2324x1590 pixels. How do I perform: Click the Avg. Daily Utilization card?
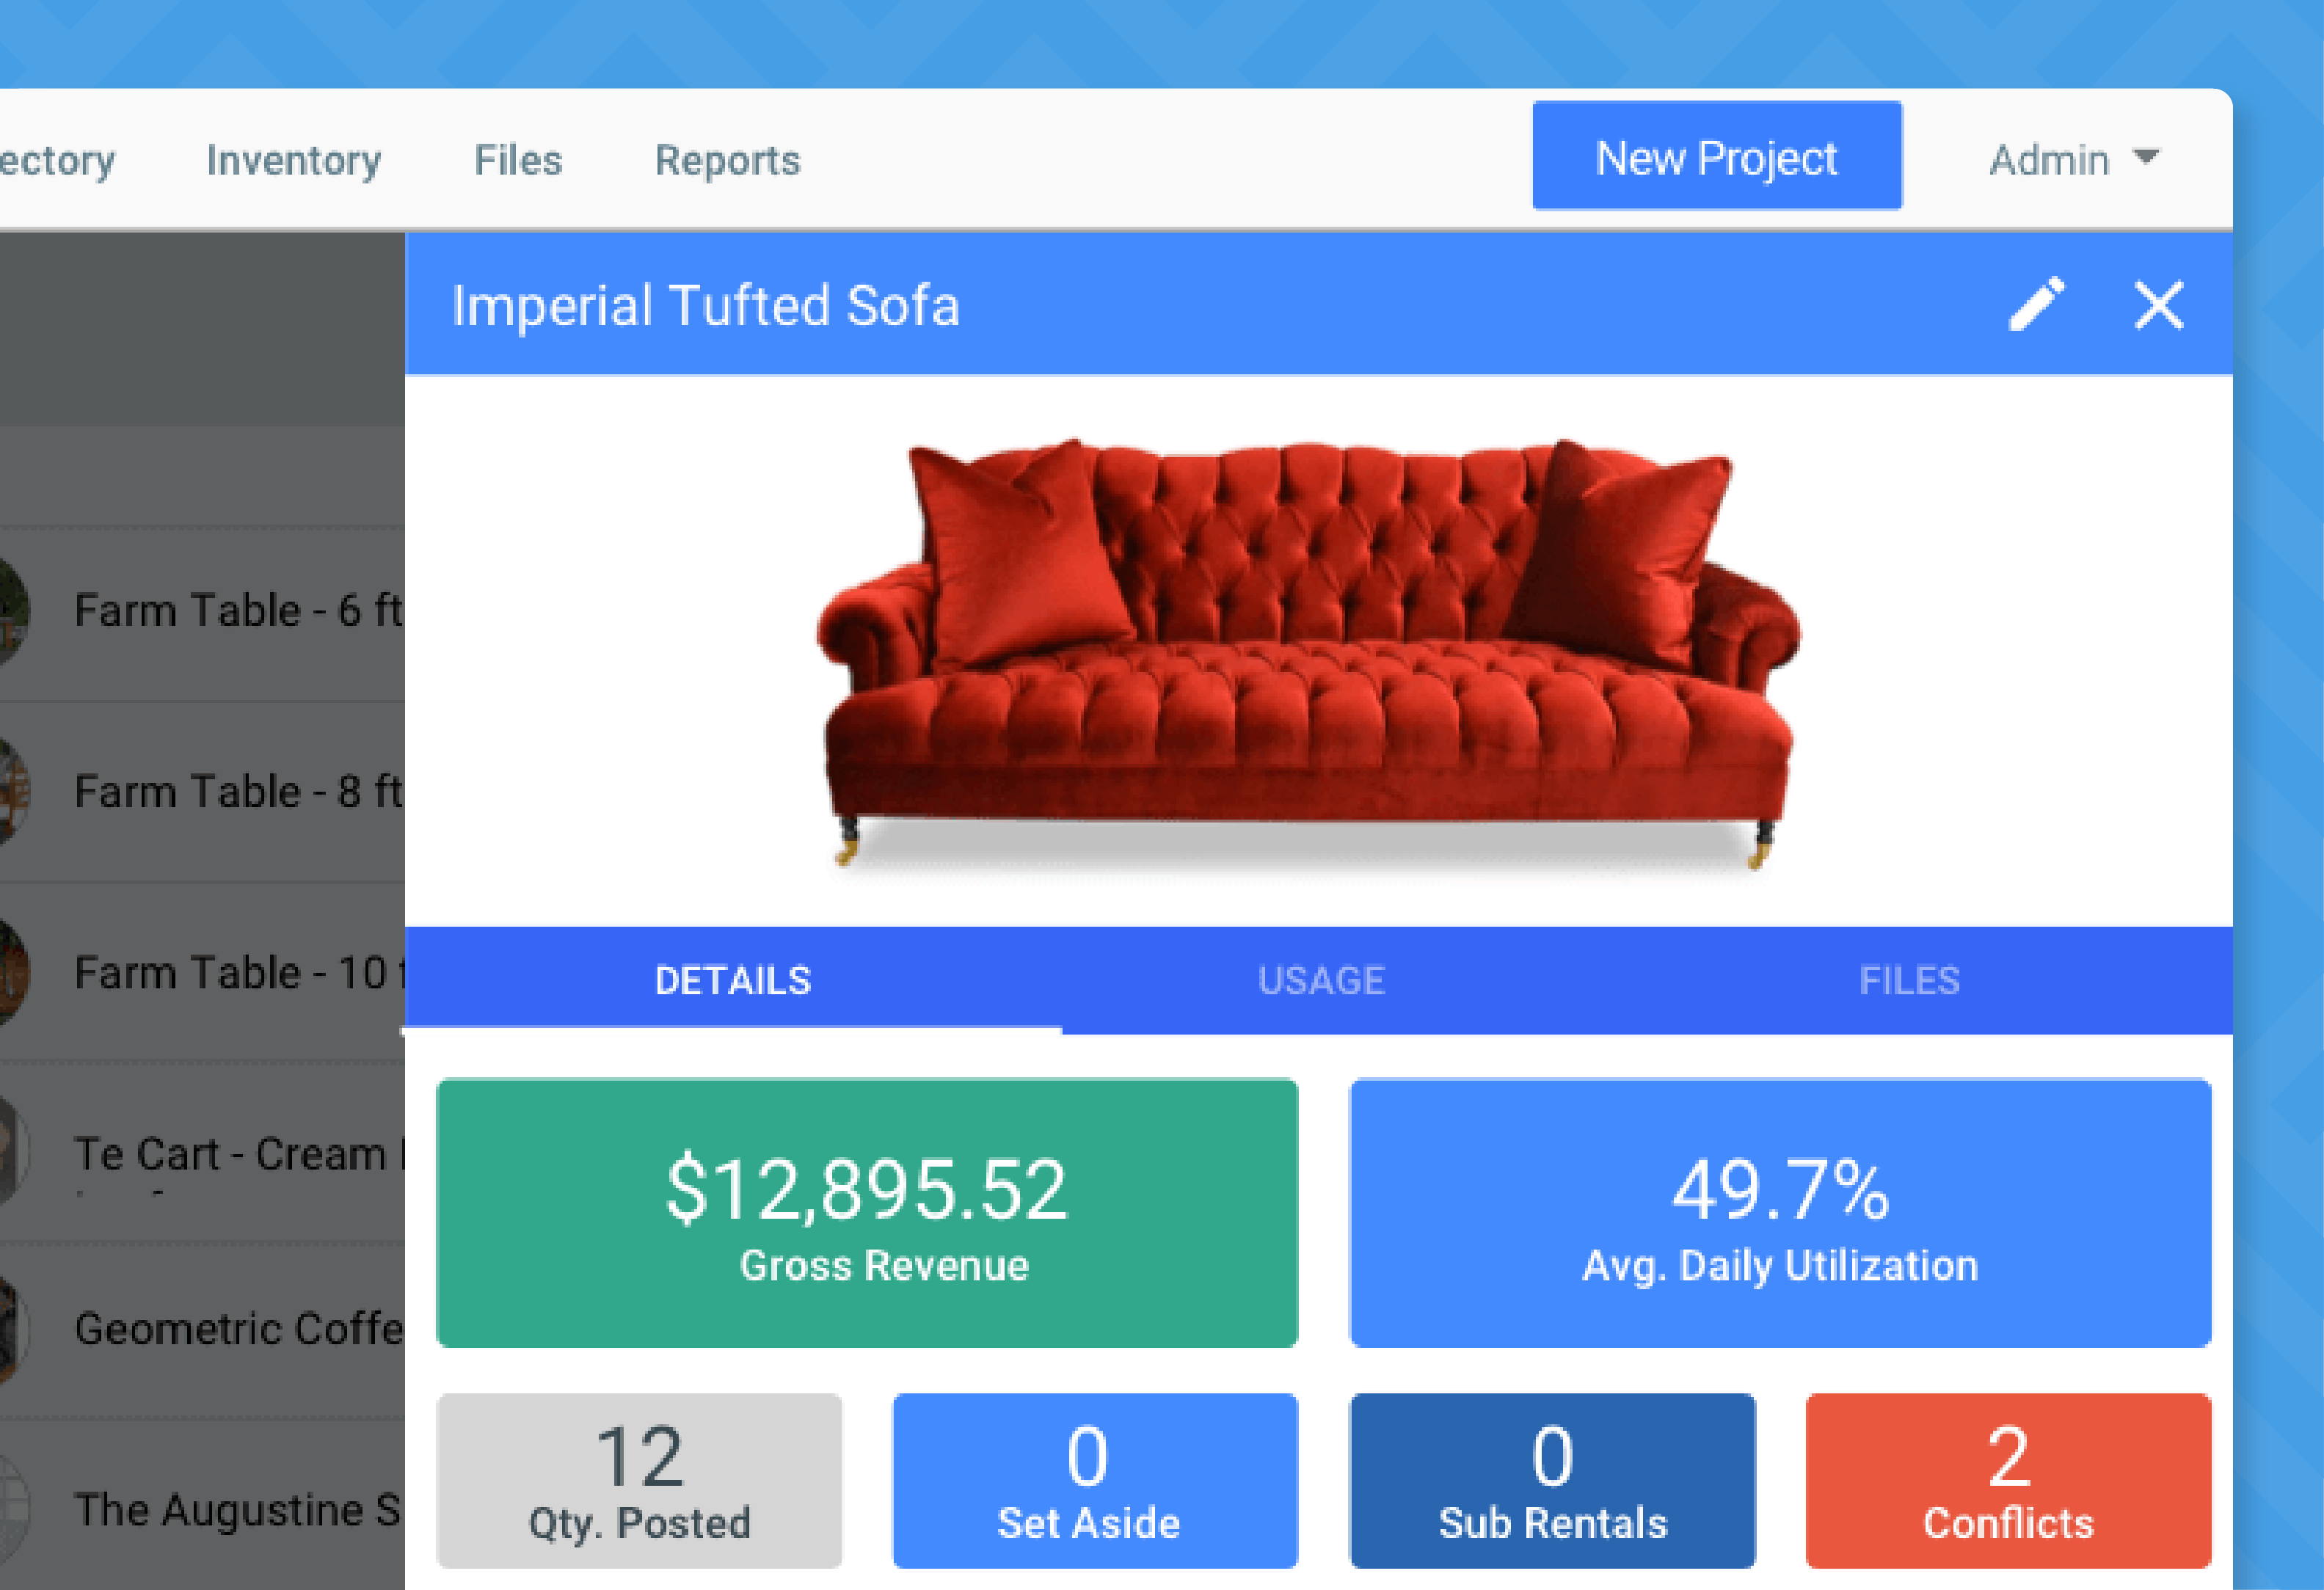pyautogui.click(x=1780, y=1213)
